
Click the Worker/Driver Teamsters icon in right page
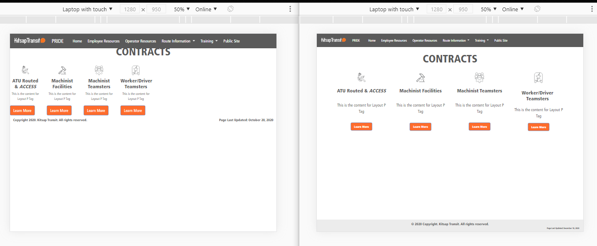538,78
